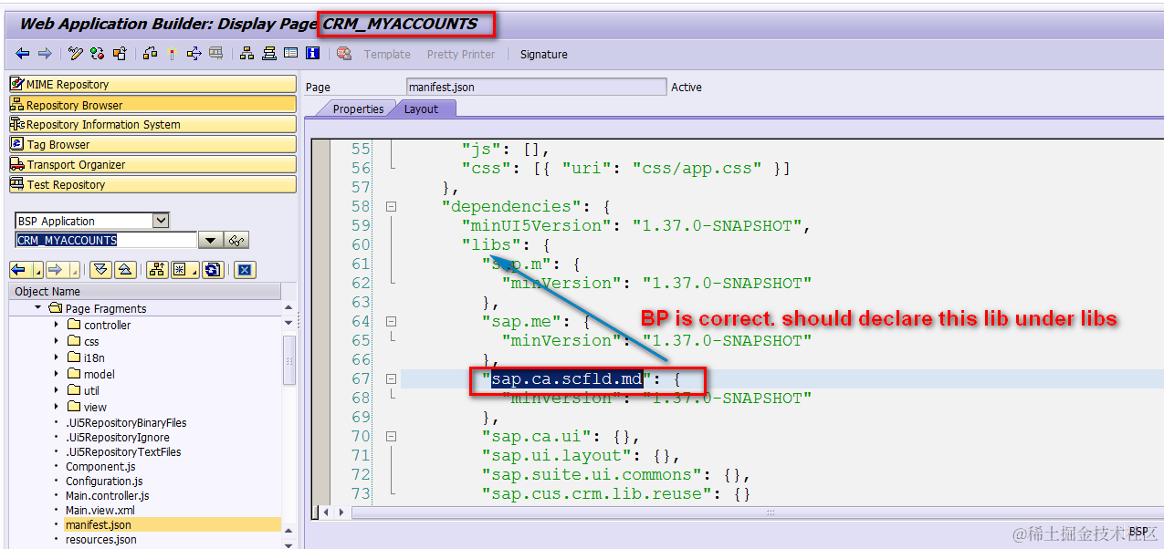1164x549 pixels.
Task: Open the BSP Application type dropdown
Action: [x=161, y=221]
